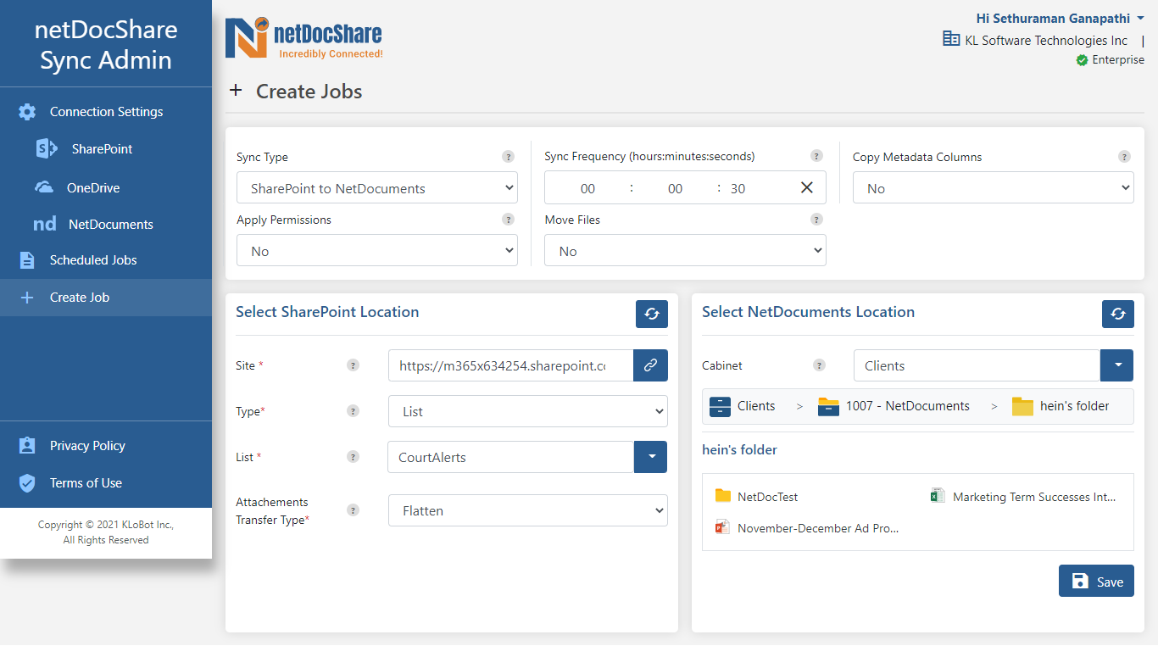Screen dimensions: 1158x646
Task: Click the KL Software Technologies building icon
Action: click(952, 39)
